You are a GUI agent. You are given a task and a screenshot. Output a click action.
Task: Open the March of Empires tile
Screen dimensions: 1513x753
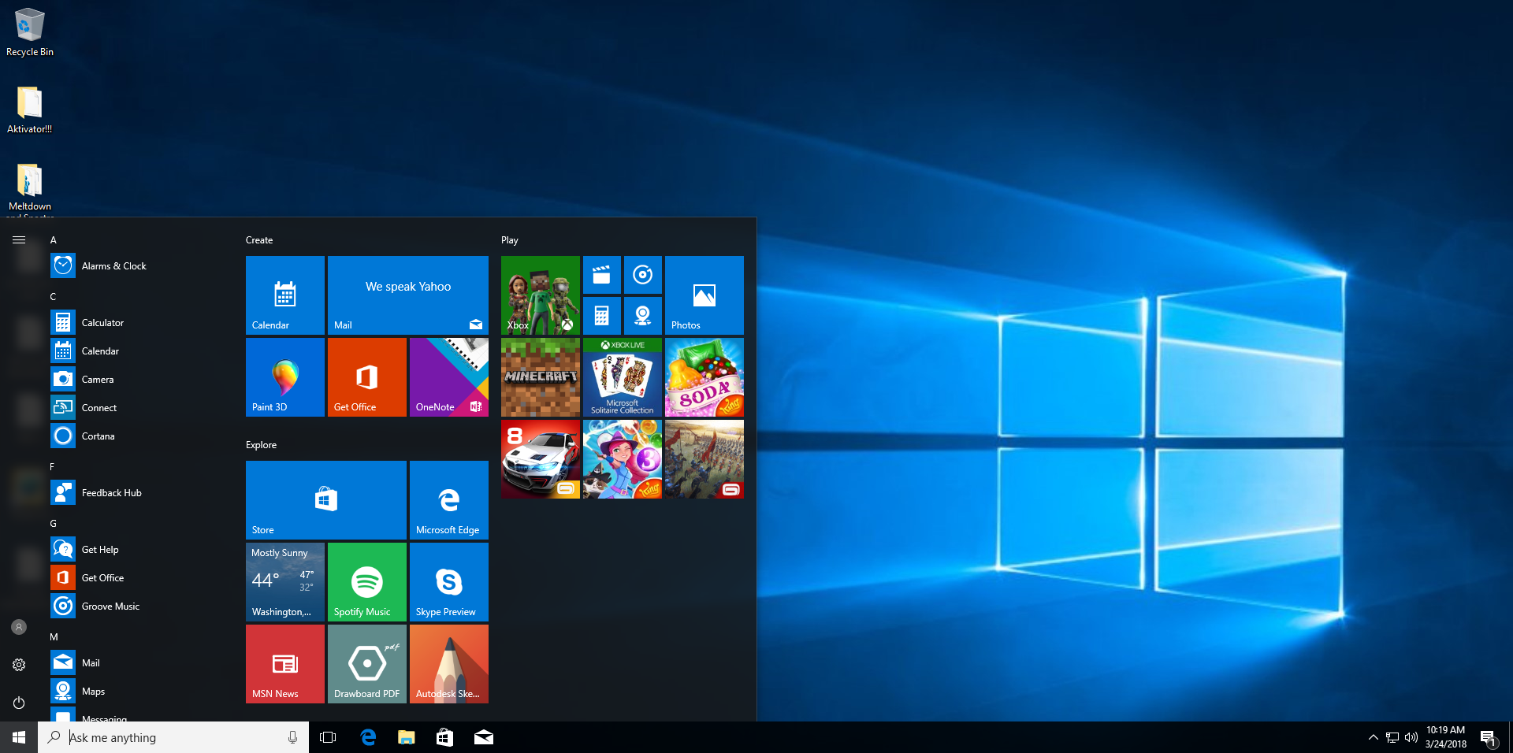point(704,459)
